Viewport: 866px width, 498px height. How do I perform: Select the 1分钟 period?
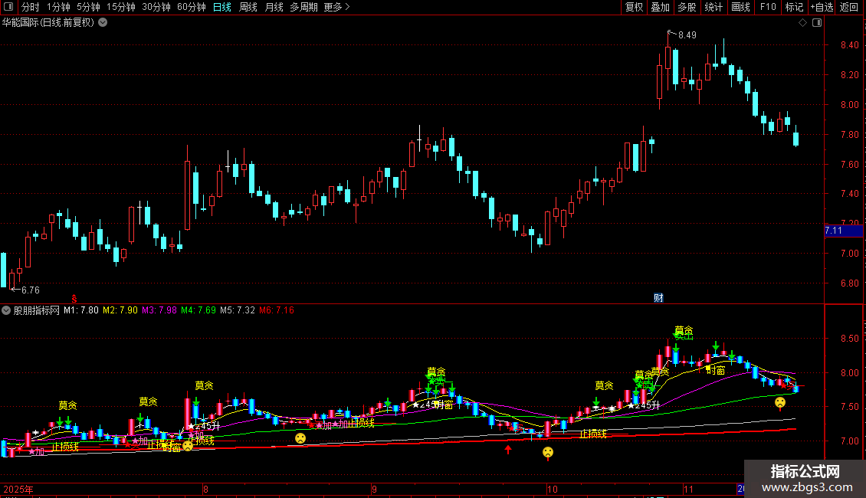coord(58,7)
